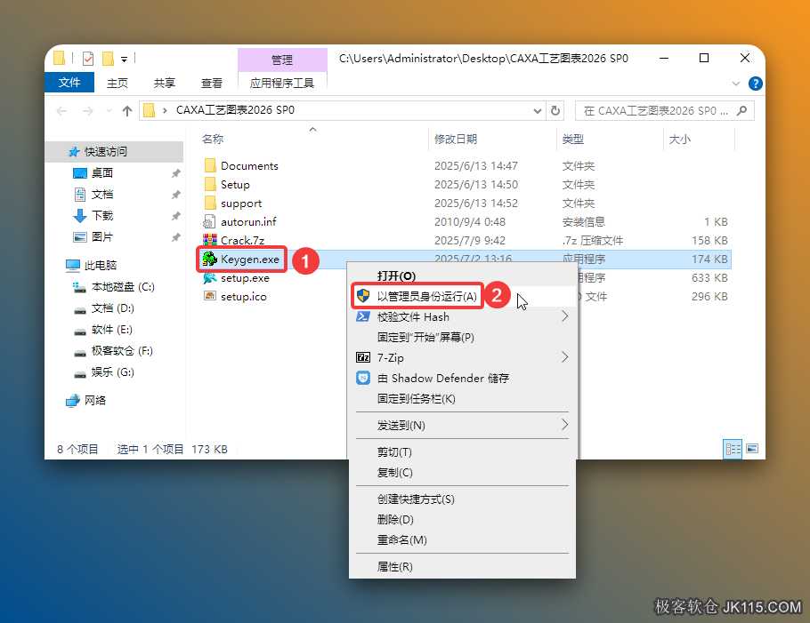The width and height of the screenshot is (810, 623).
Task: Open 软件 (E:) drive
Action: [x=111, y=330]
